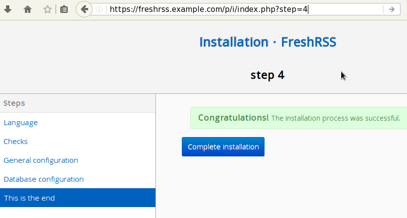Click the bold Congratulations! text
The width and height of the screenshot is (407, 218).
click(x=233, y=118)
